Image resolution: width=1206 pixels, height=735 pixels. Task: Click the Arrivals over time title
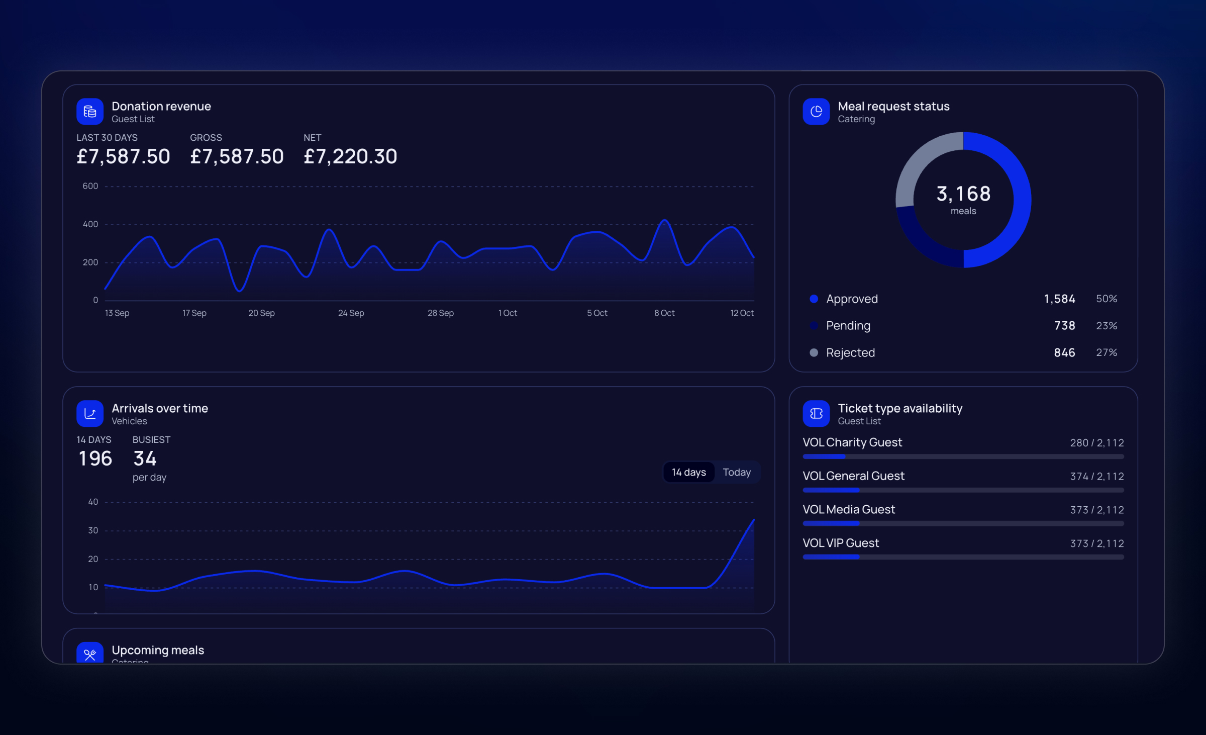coord(160,408)
